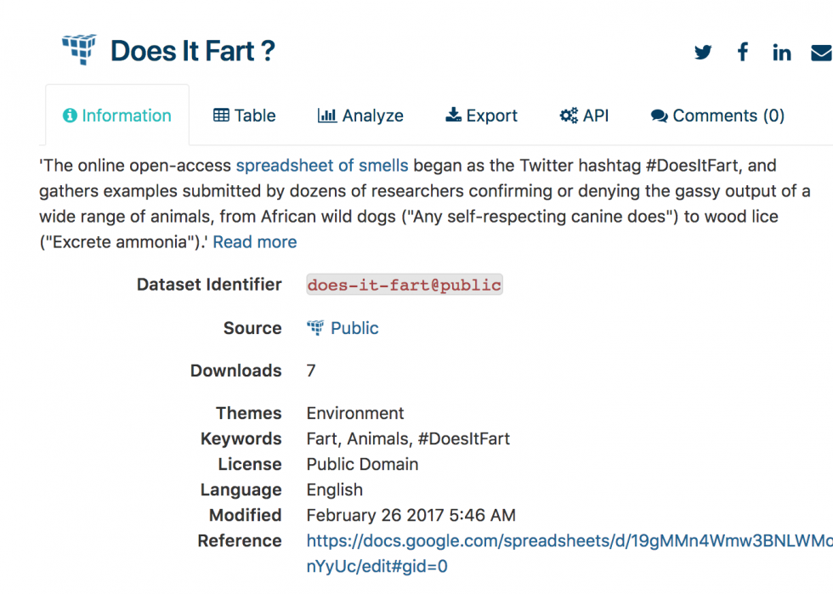Click the download icon on Export tab

453,115
